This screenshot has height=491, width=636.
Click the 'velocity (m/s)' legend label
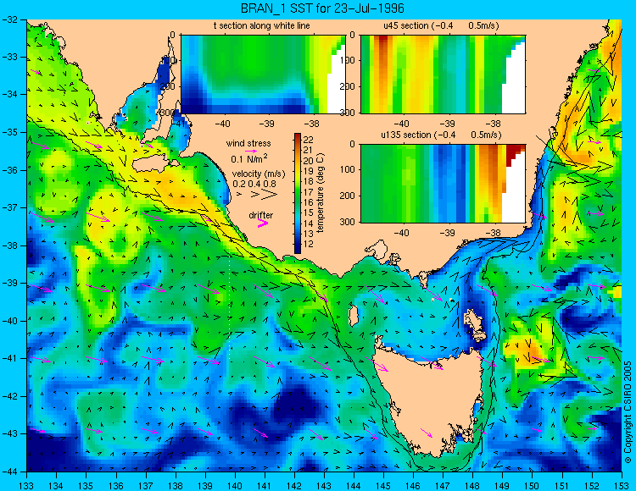click(259, 174)
